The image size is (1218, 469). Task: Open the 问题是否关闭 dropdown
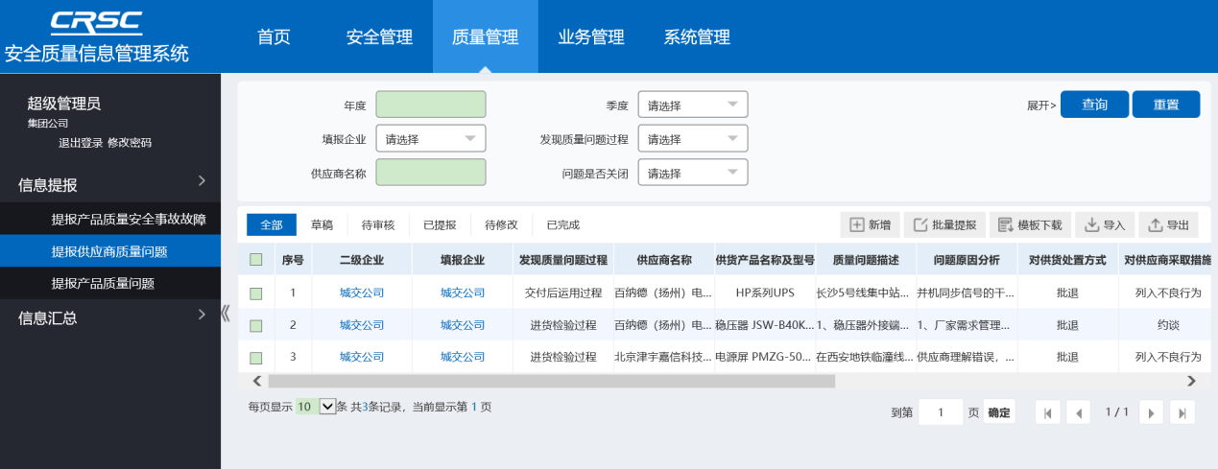point(692,174)
